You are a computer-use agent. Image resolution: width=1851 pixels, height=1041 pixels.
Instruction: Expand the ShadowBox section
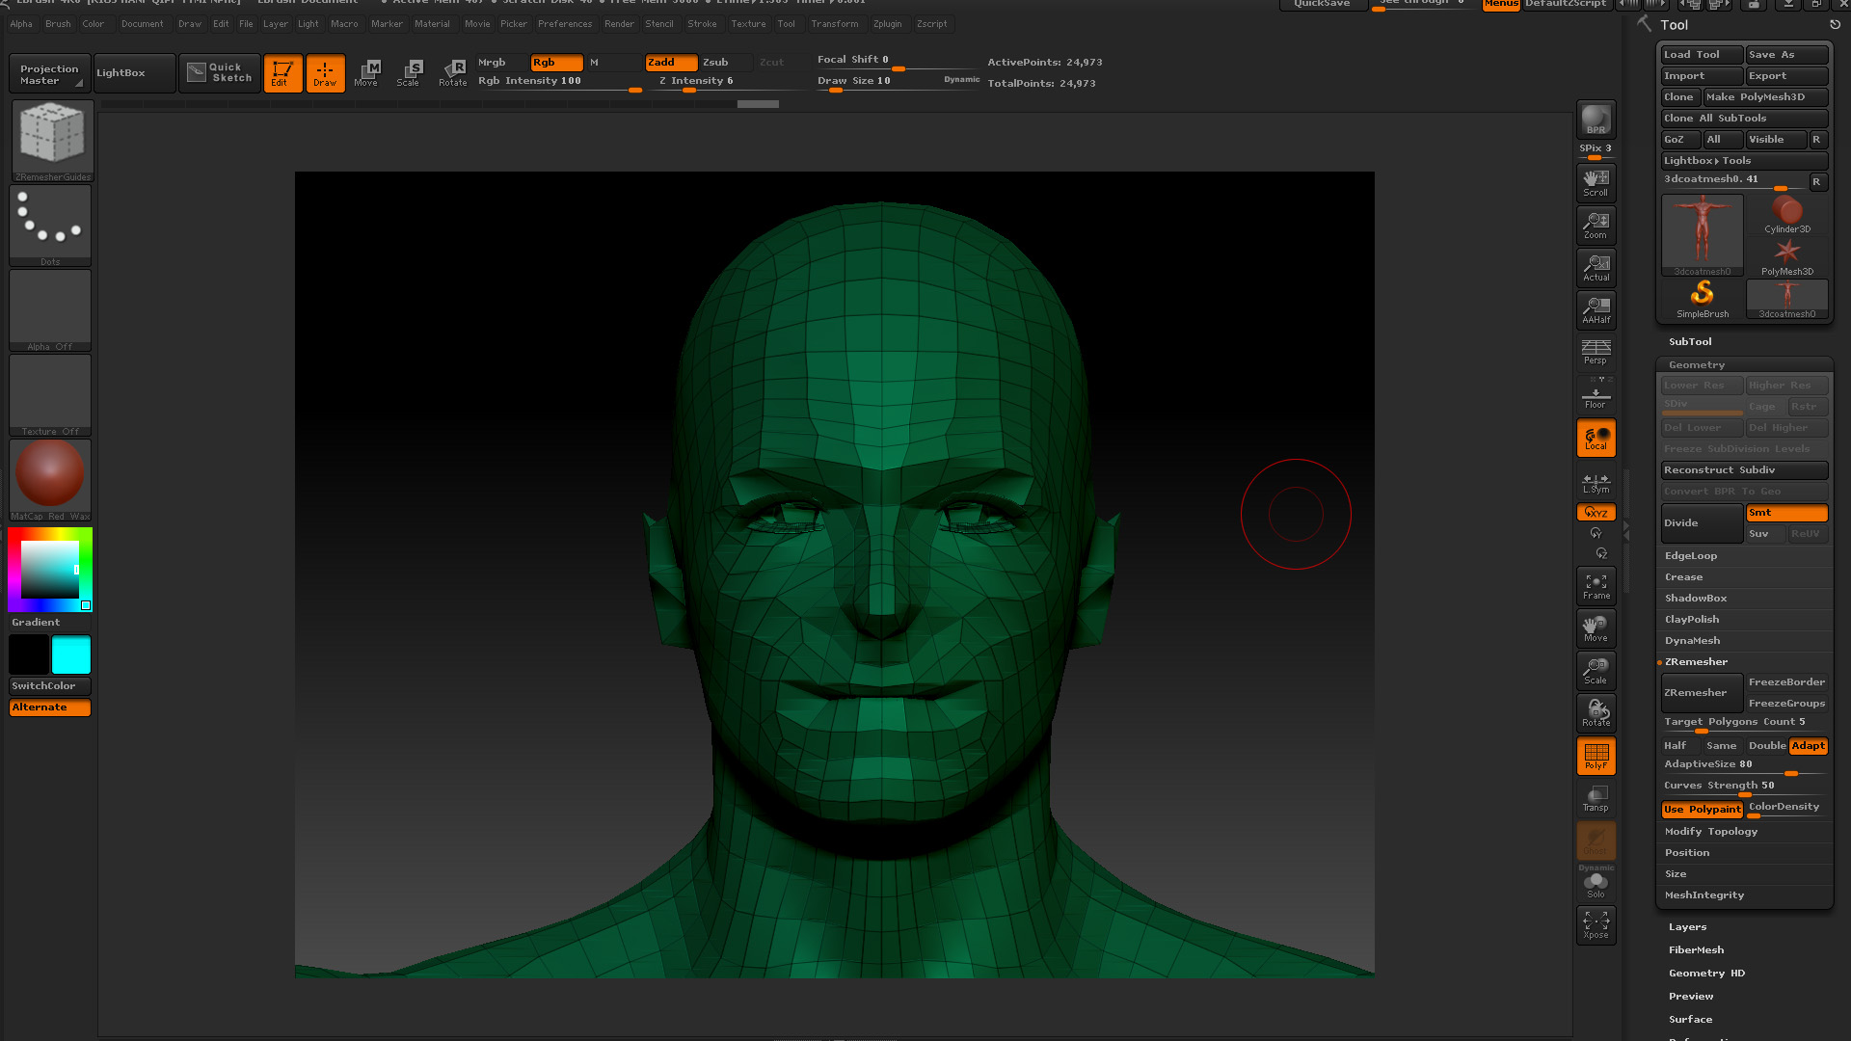1696,599
